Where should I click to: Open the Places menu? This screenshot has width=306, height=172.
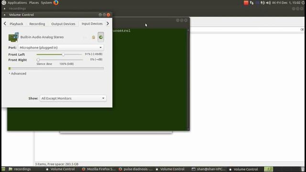pos(34,3)
